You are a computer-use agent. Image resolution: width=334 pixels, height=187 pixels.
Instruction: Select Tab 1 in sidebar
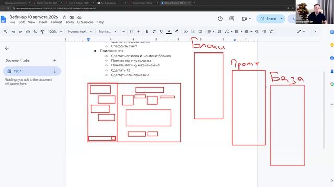32,71
